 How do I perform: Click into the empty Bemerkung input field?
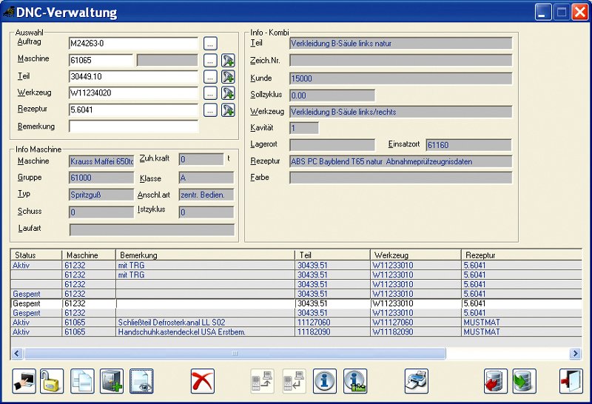133,127
